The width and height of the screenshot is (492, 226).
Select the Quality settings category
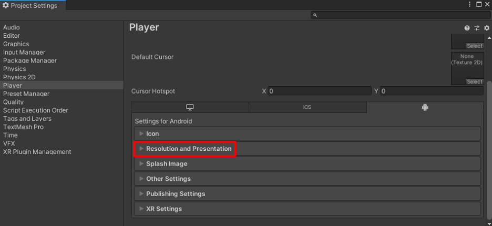point(13,102)
